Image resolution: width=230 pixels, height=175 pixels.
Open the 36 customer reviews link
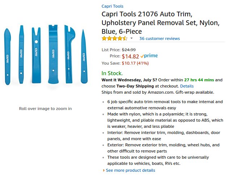[159, 38]
